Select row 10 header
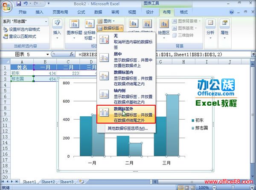 tap(5, 119)
